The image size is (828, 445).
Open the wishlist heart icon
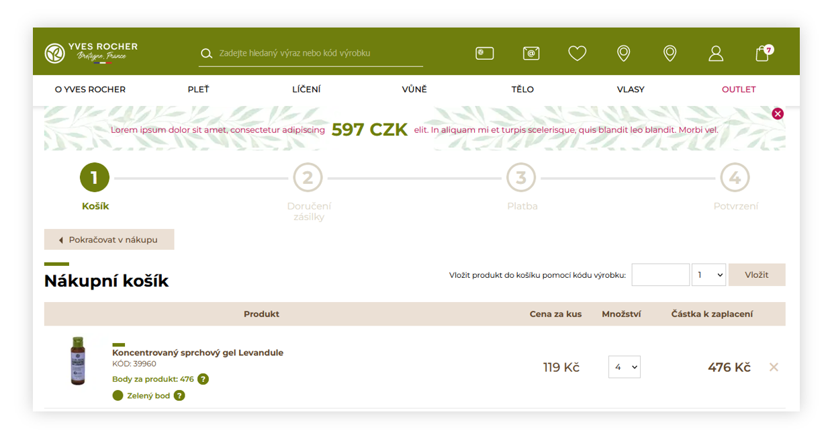click(578, 53)
